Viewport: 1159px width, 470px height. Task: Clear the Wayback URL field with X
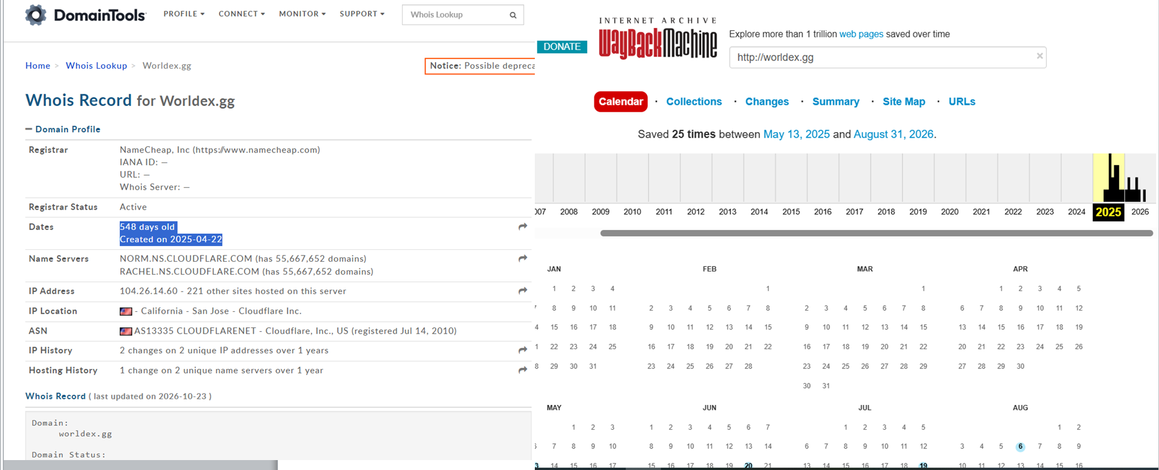(1040, 56)
